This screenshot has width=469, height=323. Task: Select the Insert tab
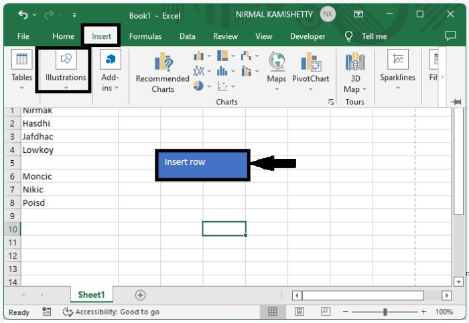pyautogui.click(x=101, y=36)
